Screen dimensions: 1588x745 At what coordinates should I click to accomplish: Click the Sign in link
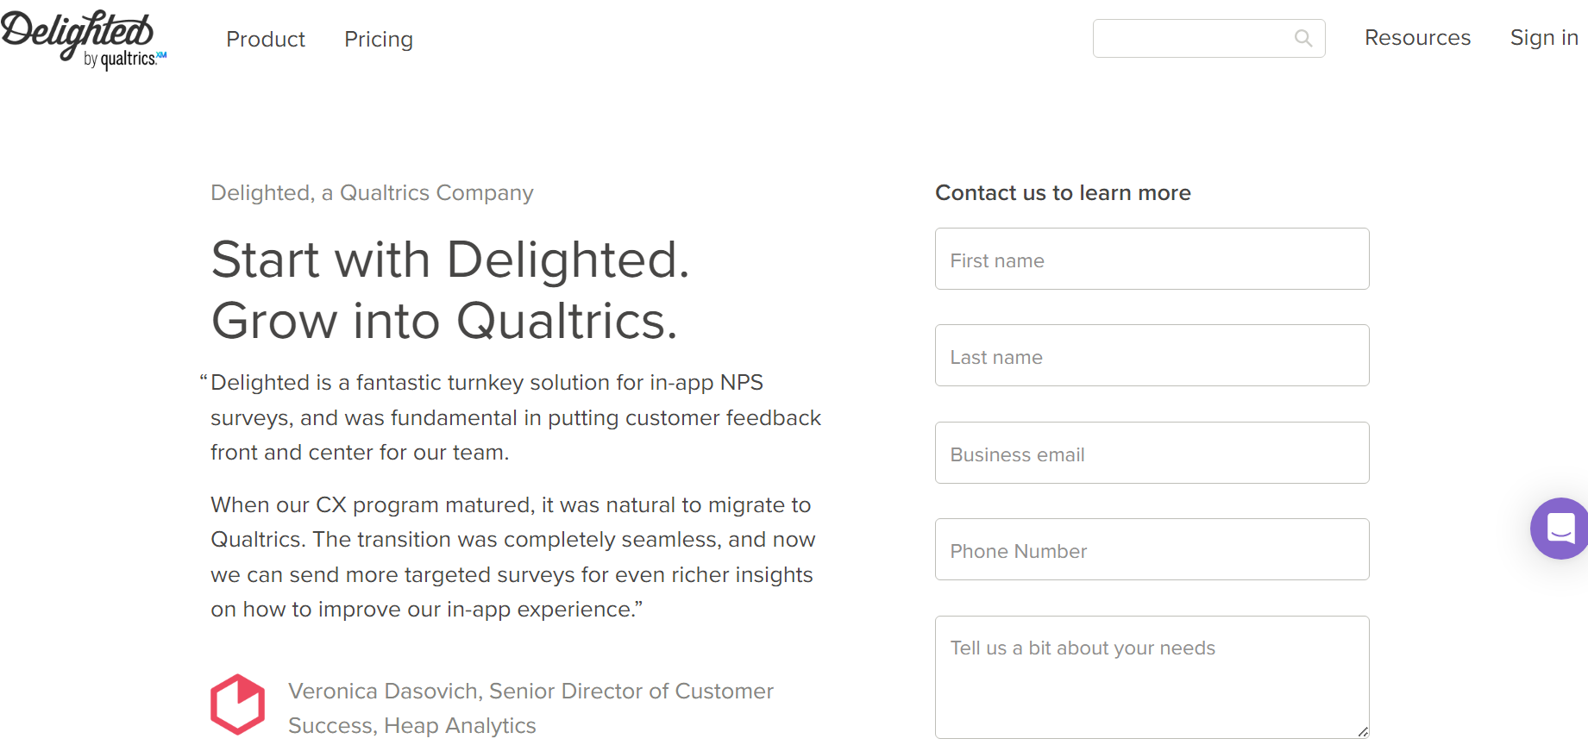1543,38
